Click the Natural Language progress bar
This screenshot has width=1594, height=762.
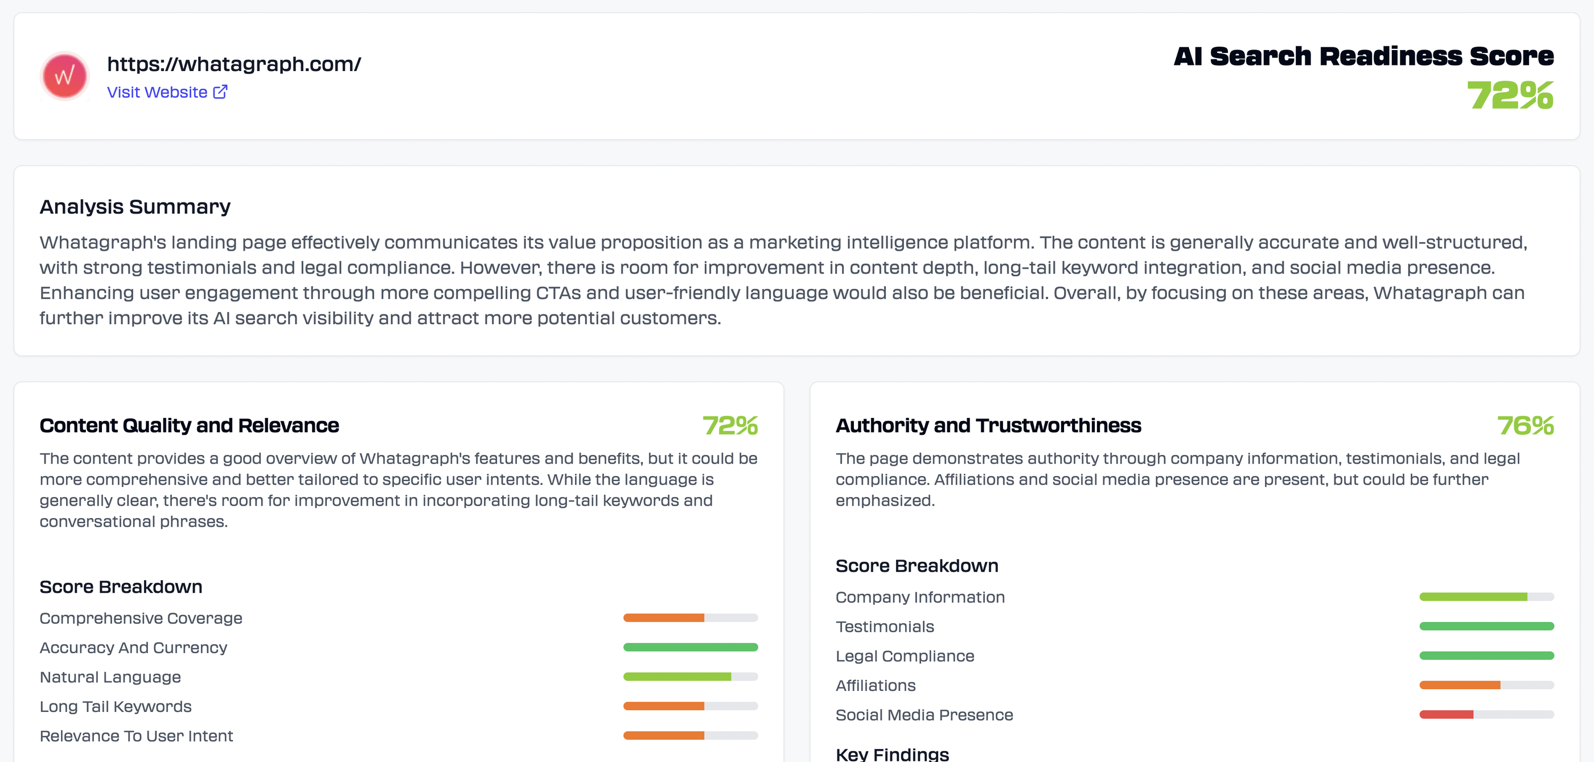pyautogui.click(x=690, y=677)
